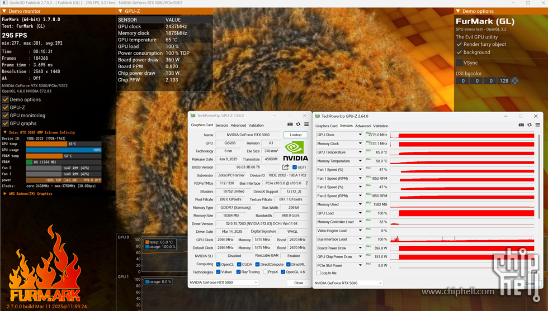Click Driver Version field 32.0.15.7283
548x311 pixels.
(262, 223)
